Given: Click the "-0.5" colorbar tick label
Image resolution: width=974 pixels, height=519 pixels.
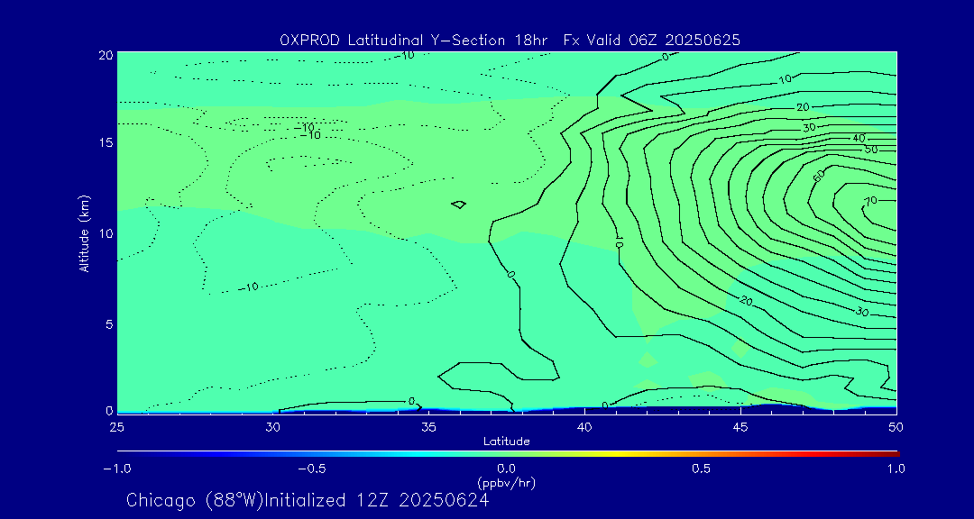Looking at the screenshot, I should pos(312,469).
